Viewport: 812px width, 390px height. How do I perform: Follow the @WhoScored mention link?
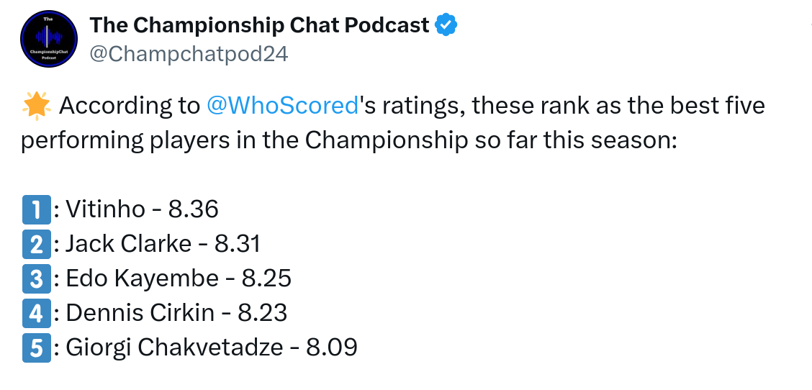tap(282, 106)
